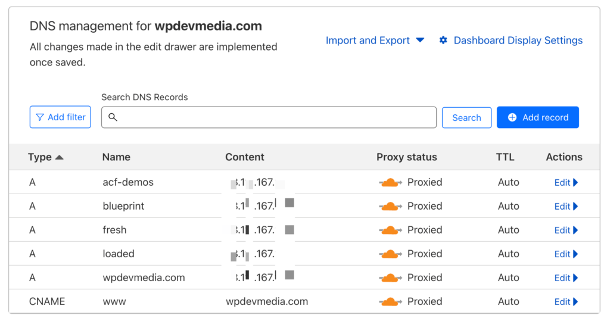Click orange proxy cloud for blueprint
Screen dimensions: 610x321
390,206
